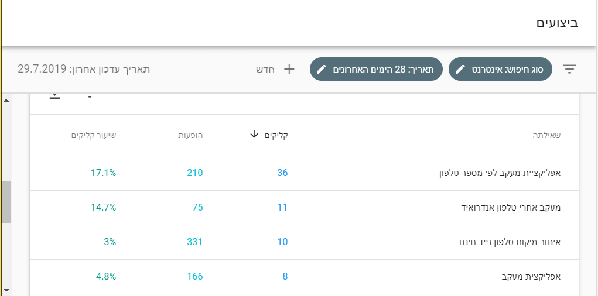
Task: Click CTR value 14.7%
Action: point(103,208)
